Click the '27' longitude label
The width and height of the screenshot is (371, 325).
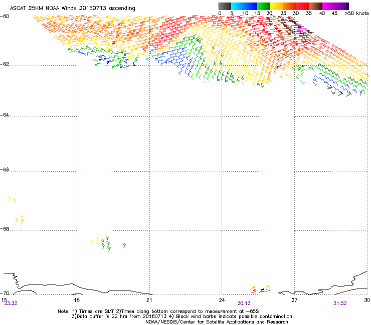(x=294, y=300)
